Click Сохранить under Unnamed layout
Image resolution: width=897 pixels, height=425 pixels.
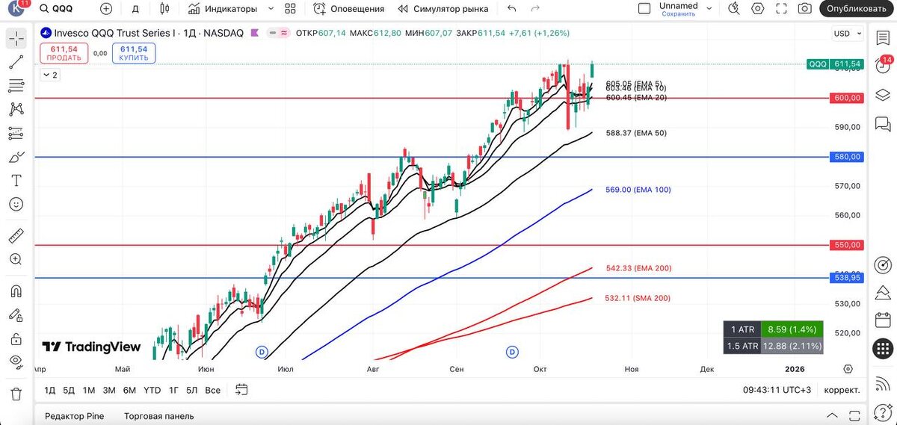[x=679, y=14]
